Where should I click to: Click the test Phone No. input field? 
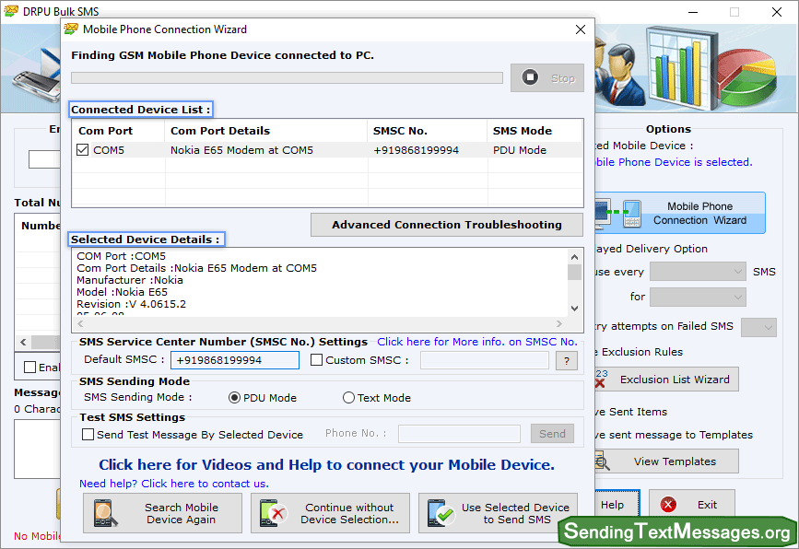[x=459, y=434]
